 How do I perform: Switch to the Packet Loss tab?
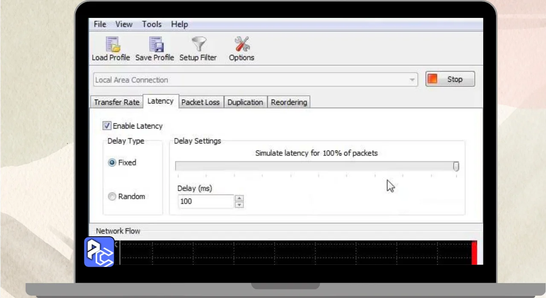[x=200, y=102]
